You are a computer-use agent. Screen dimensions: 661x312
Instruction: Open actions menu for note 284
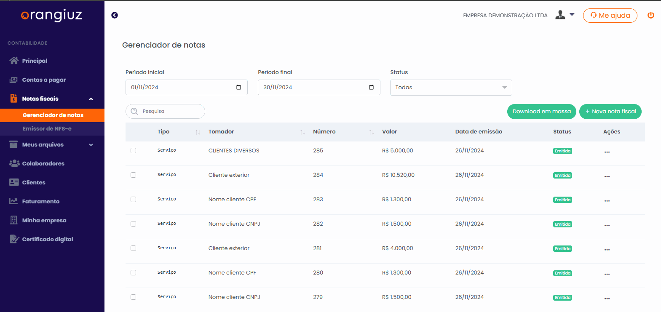[607, 176]
